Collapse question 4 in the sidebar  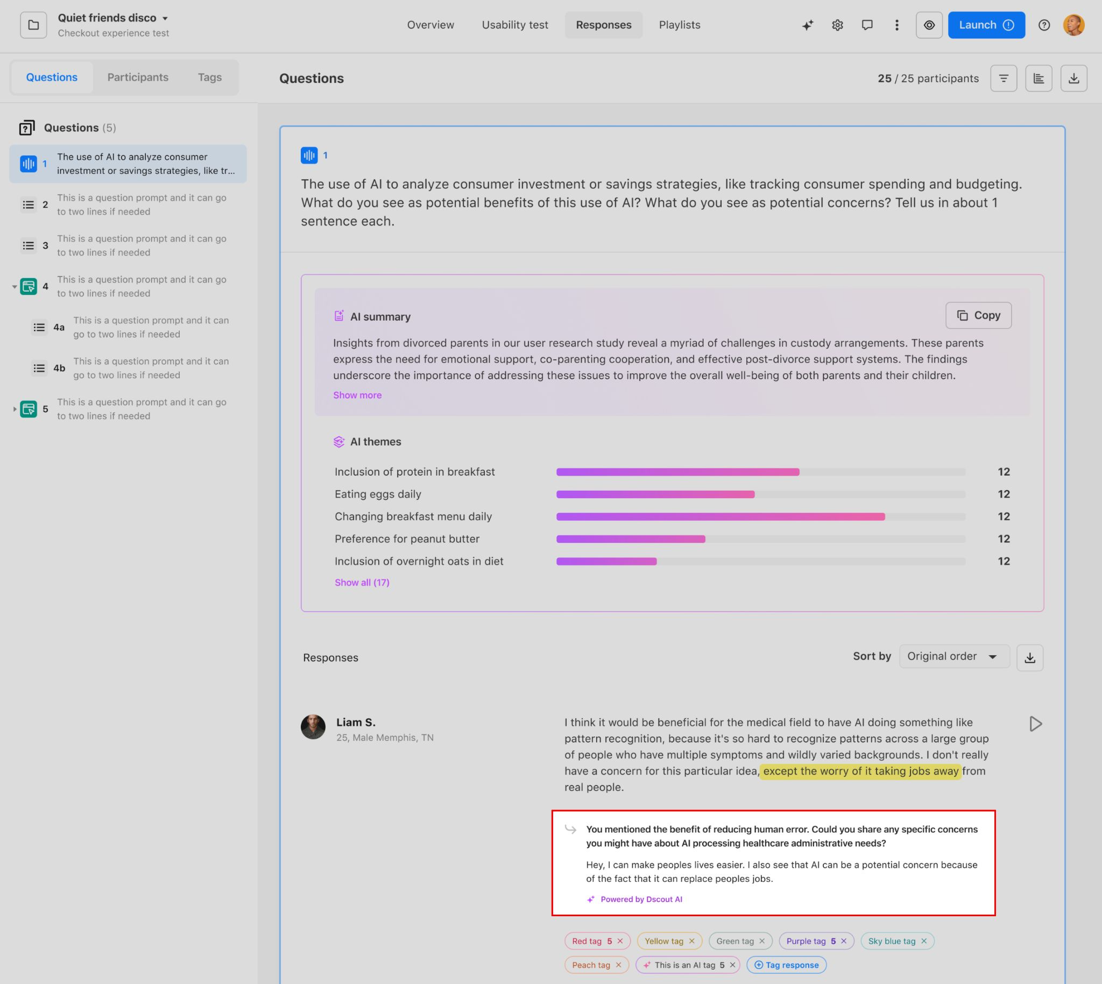15,287
